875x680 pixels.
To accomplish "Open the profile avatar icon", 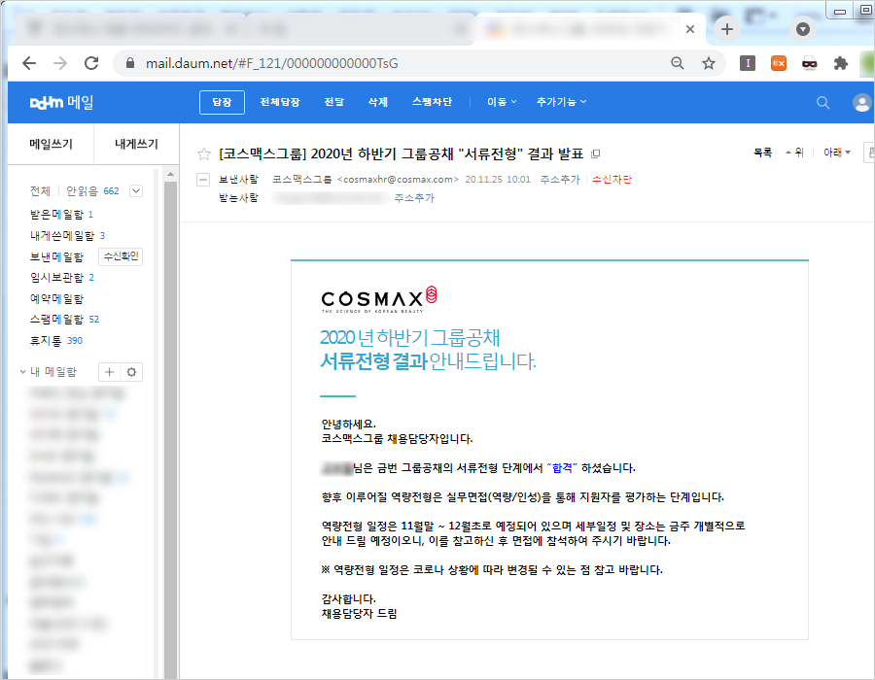I will click(862, 103).
